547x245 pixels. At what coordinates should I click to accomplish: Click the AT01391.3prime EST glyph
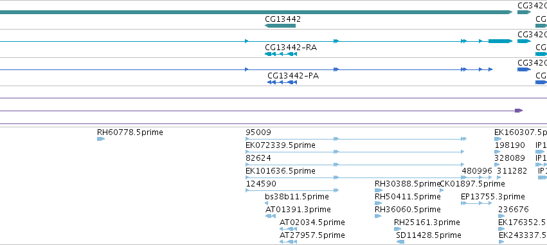click(x=271, y=216)
